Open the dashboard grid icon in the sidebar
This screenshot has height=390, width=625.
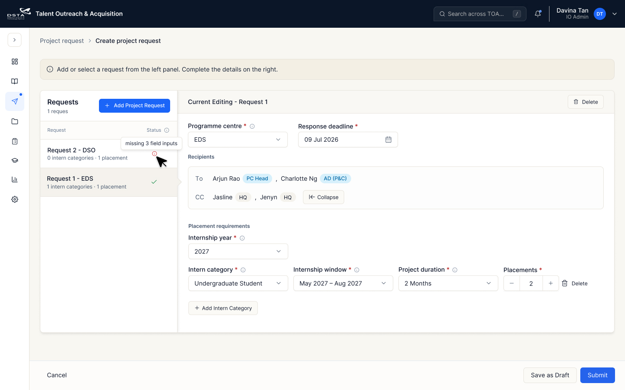pyautogui.click(x=15, y=62)
